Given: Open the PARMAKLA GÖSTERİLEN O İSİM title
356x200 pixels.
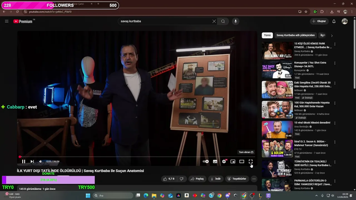Looking at the screenshot, I should (313, 182).
